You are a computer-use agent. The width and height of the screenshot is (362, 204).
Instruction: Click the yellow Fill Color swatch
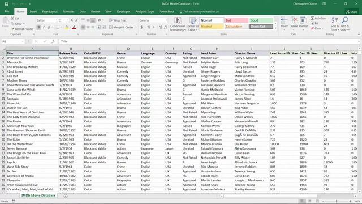point(67,28)
